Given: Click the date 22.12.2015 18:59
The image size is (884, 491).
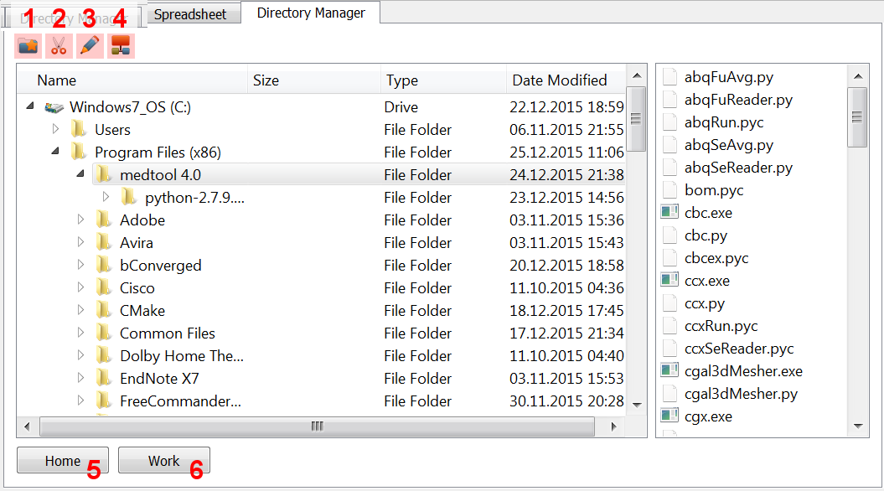Looking at the screenshot, I should click(x=566, y=107).
